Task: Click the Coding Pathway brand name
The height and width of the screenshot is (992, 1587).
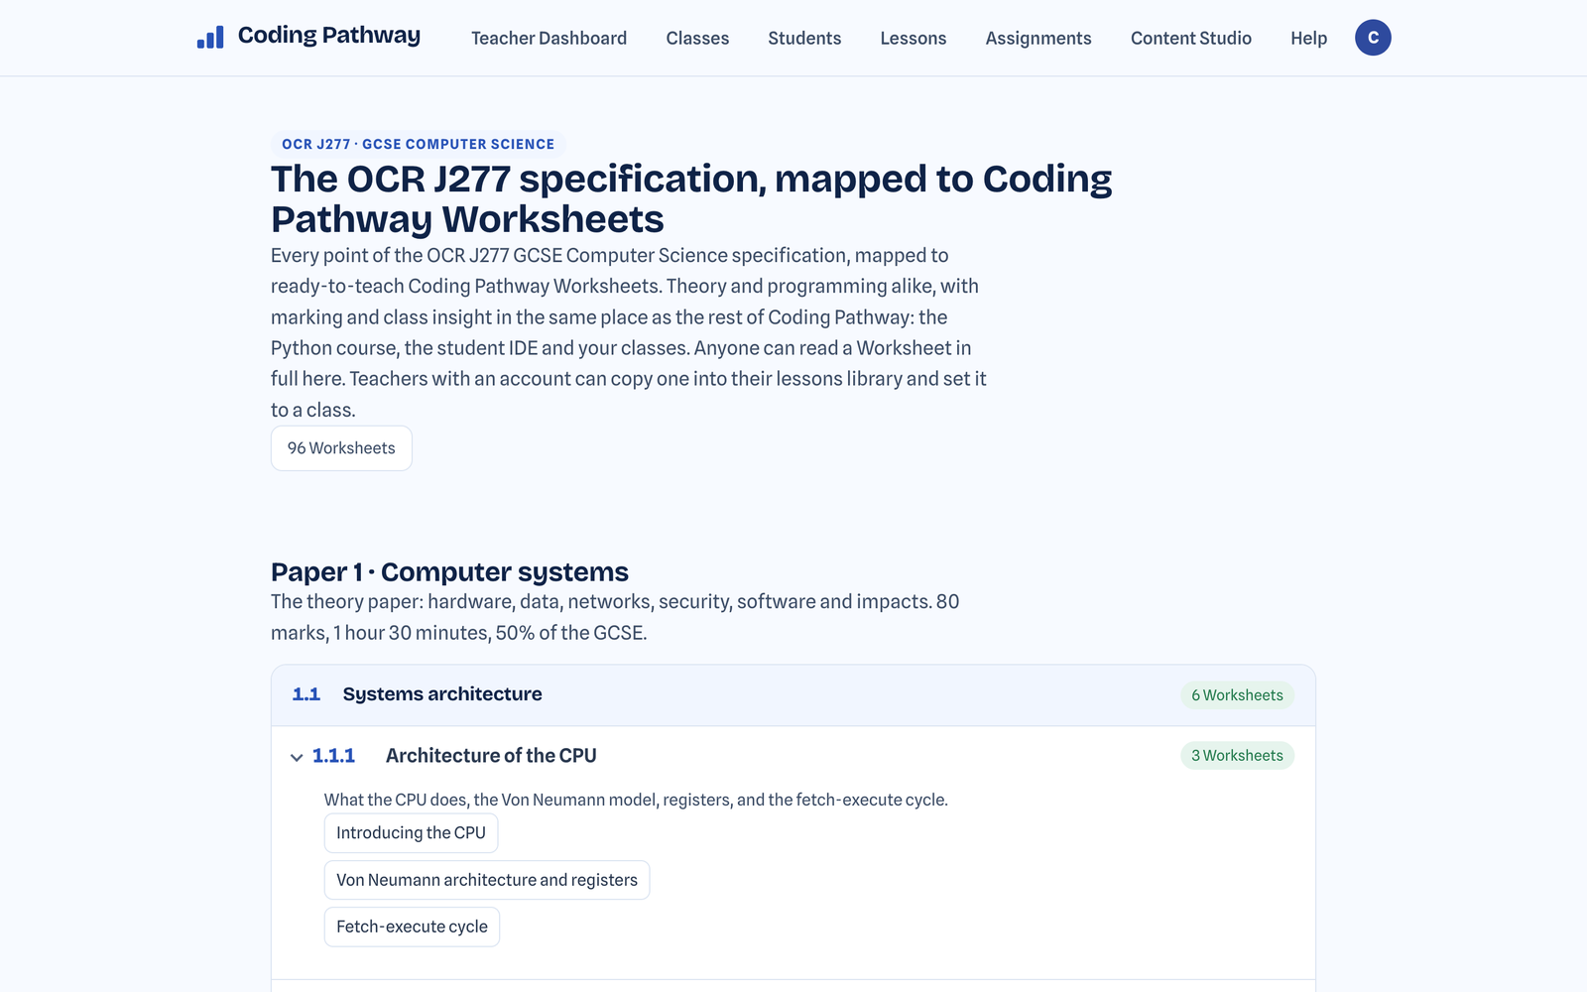Action: click(x=329, y=36)
